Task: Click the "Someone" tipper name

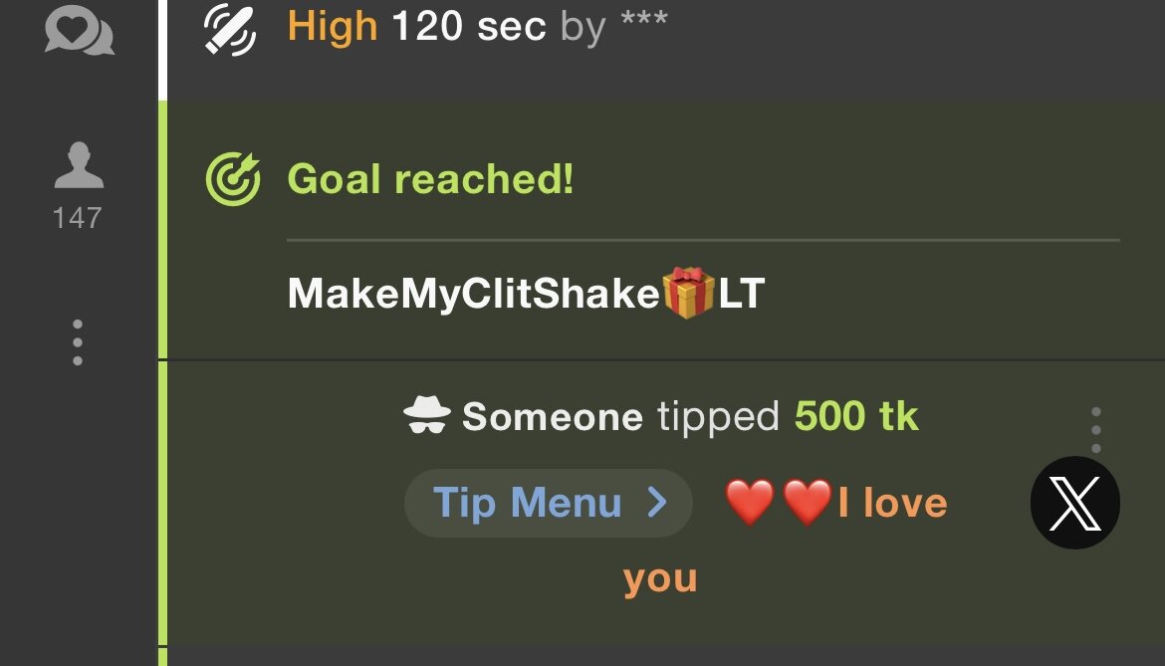Action: (552, 416)
